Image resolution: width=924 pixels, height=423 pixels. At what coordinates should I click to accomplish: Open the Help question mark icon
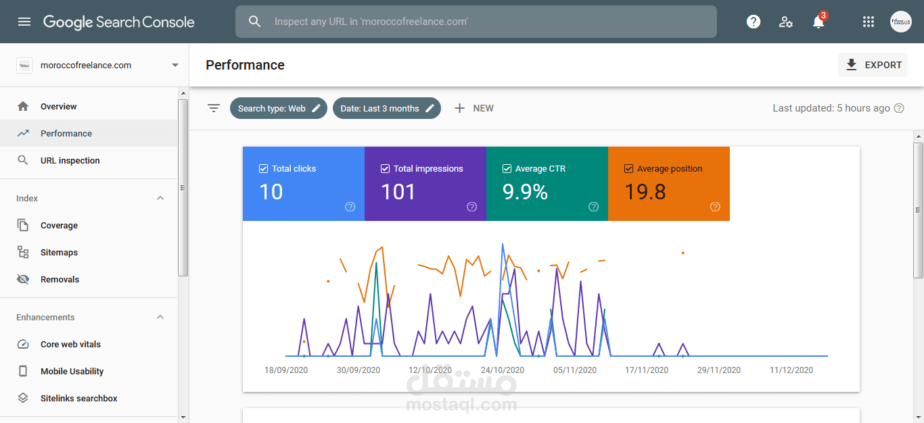pos(754,22)
